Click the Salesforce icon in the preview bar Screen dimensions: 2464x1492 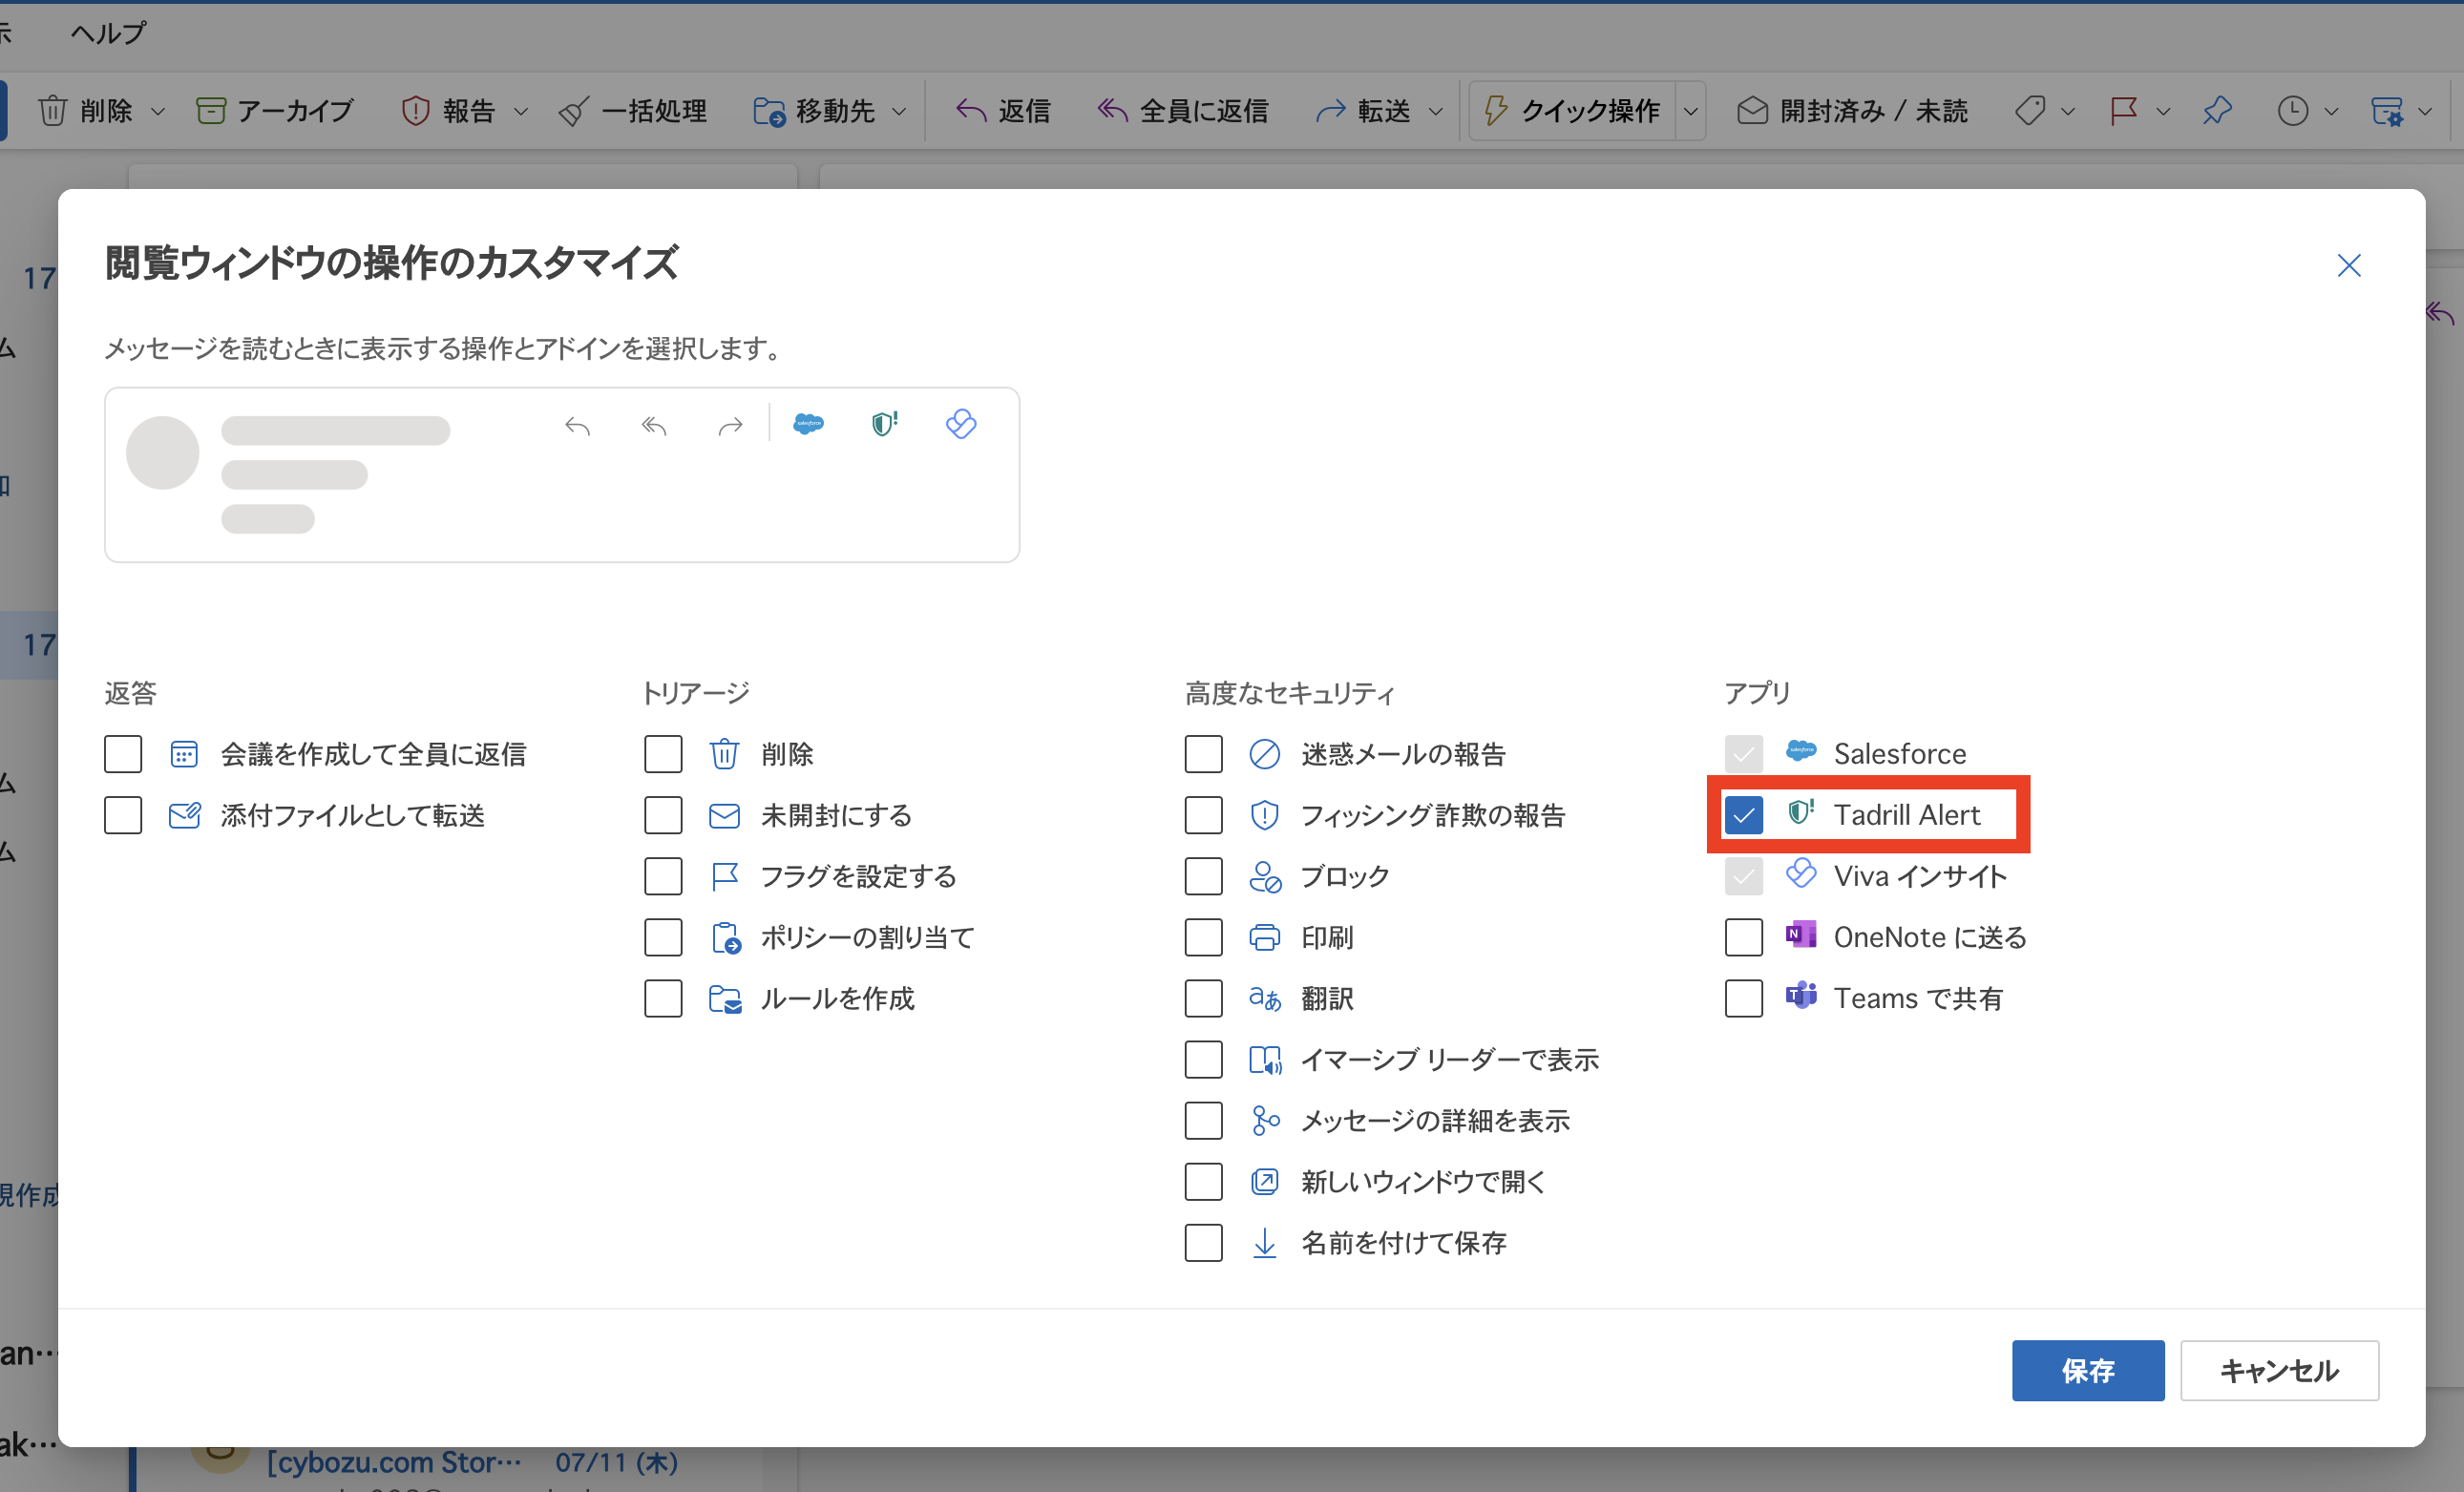[808, 425]
